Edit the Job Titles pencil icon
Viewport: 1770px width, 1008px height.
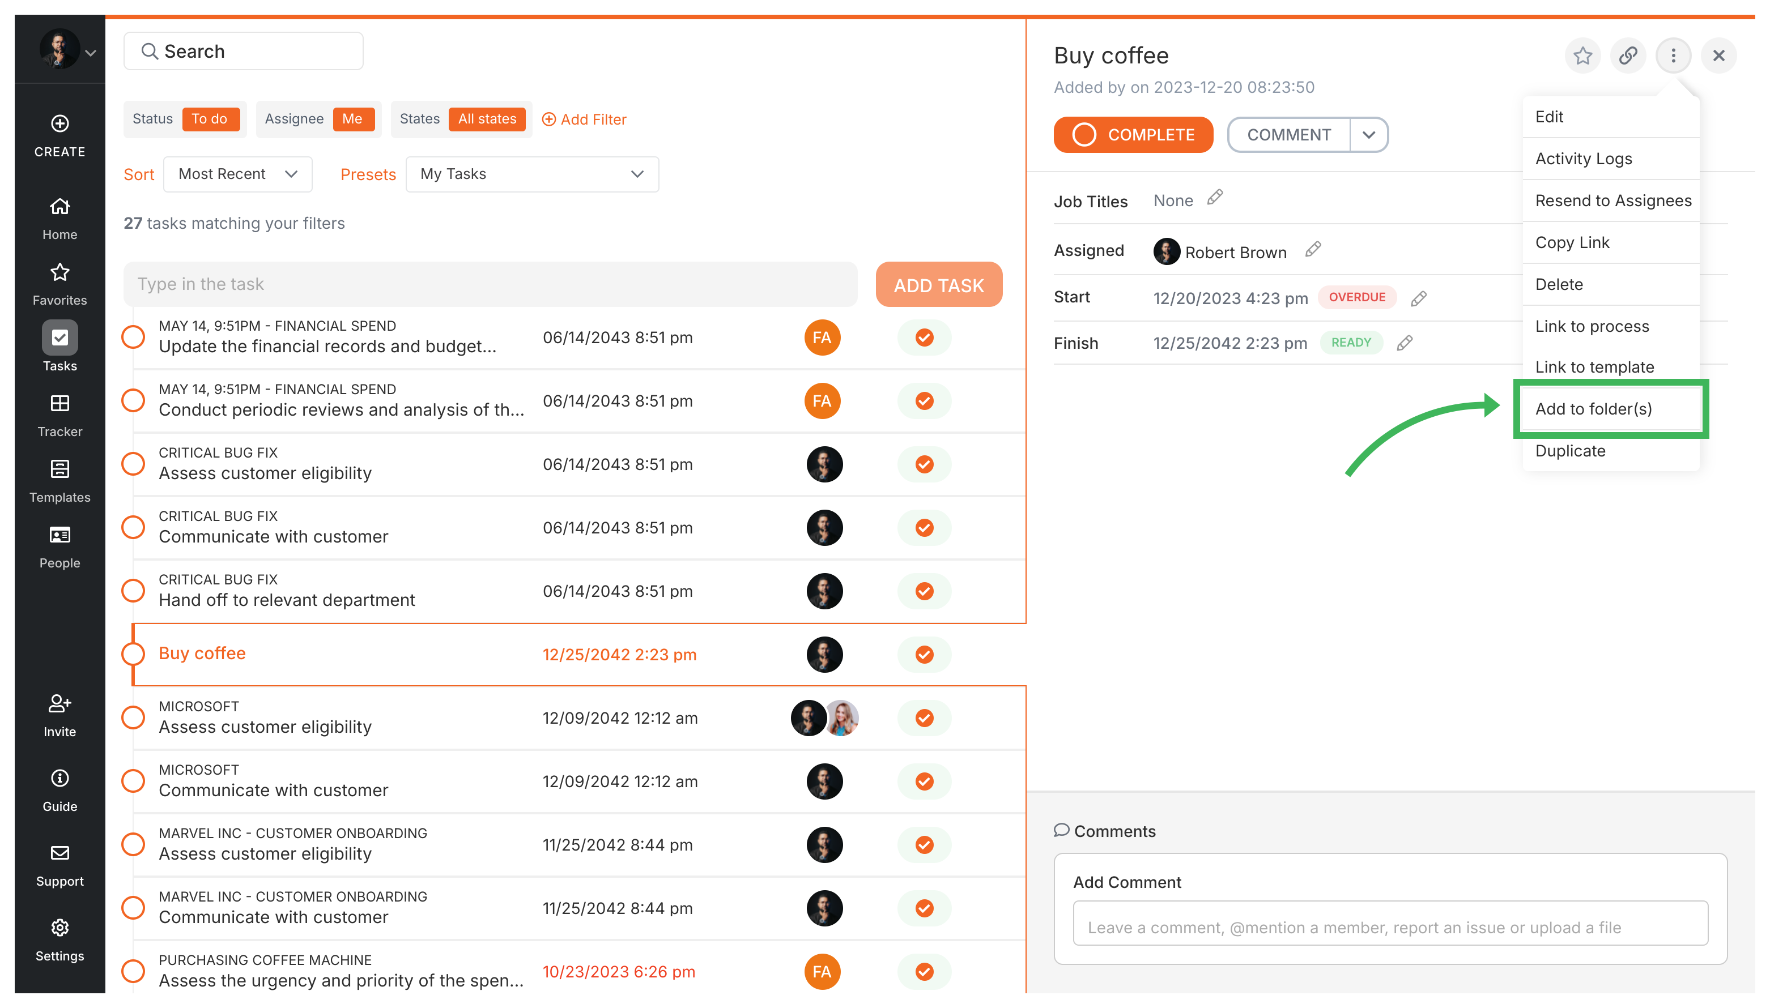1215,198
